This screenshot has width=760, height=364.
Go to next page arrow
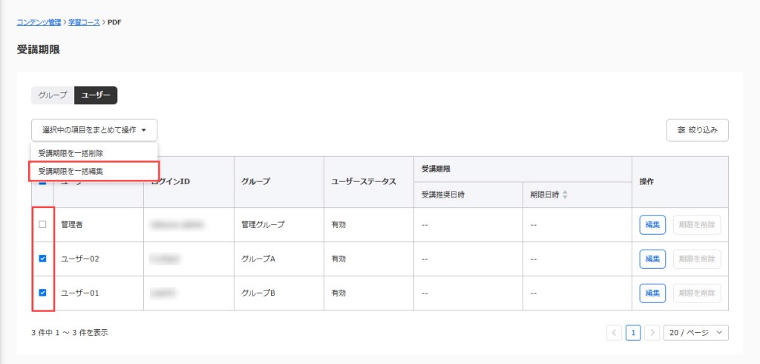click(652, 333)
